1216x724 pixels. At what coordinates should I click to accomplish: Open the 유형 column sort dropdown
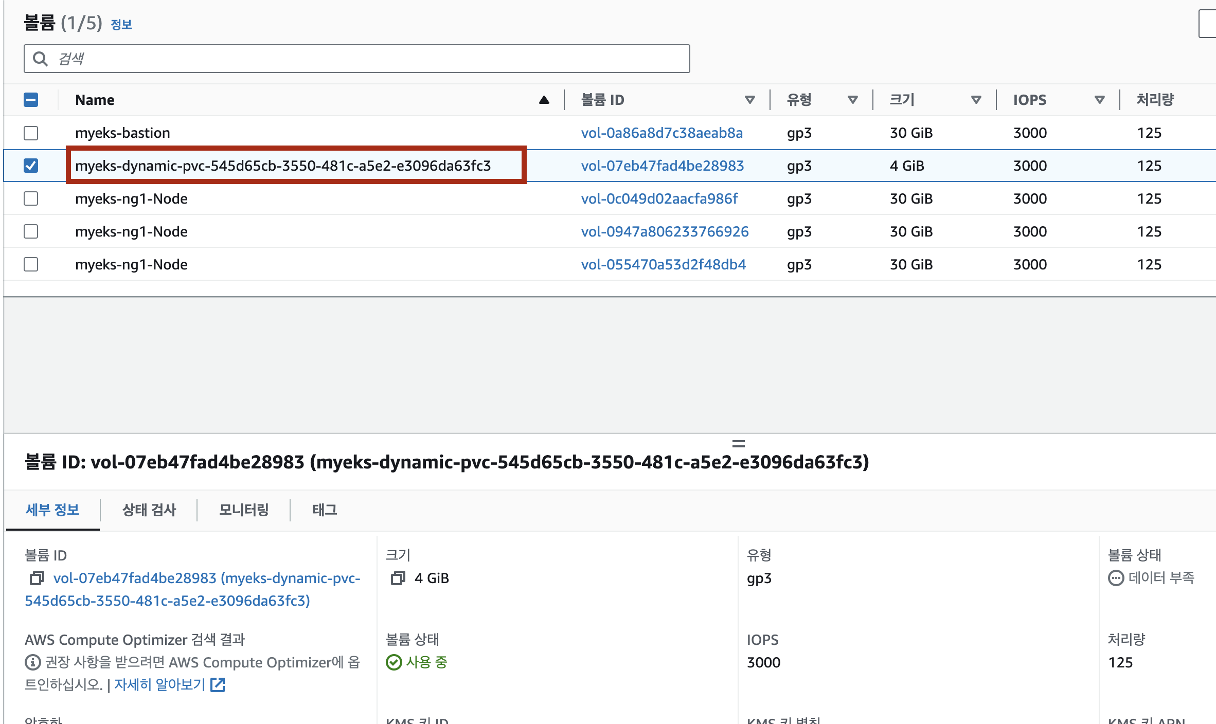tap(852, 100)
